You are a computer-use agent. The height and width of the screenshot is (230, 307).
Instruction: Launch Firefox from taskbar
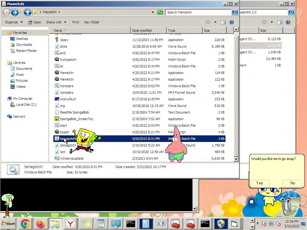[x=41, y=223]
